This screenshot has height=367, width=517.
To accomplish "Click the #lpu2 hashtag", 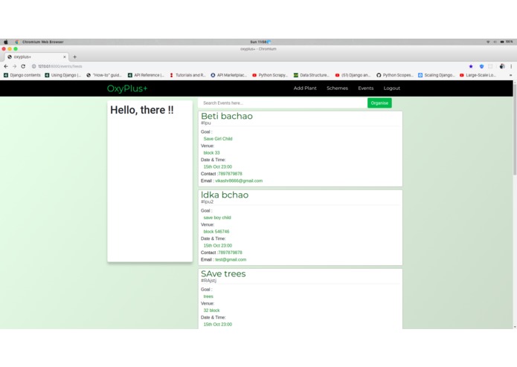I will point(207,202).
